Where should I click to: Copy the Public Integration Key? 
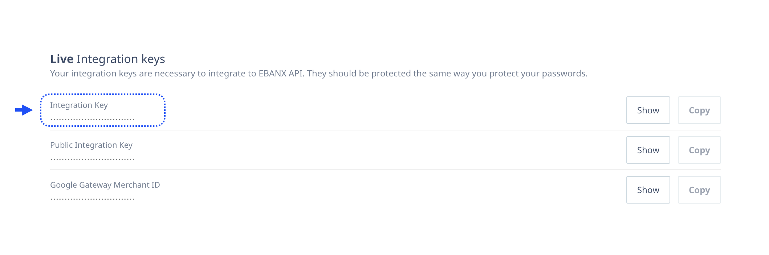pos(699,150)
